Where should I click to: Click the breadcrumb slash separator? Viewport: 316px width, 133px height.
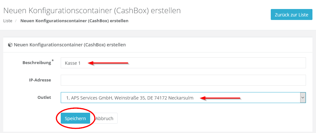click(x=16, y=21)
